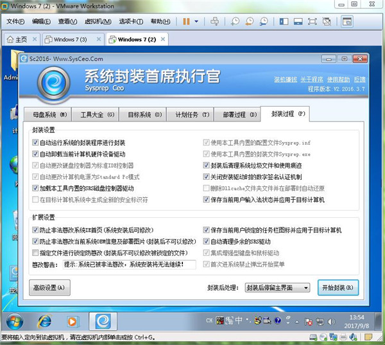Switch to the 目标系统 (O) tab
385x345 pixels.
pyautogui.click(x=142, y=114)
